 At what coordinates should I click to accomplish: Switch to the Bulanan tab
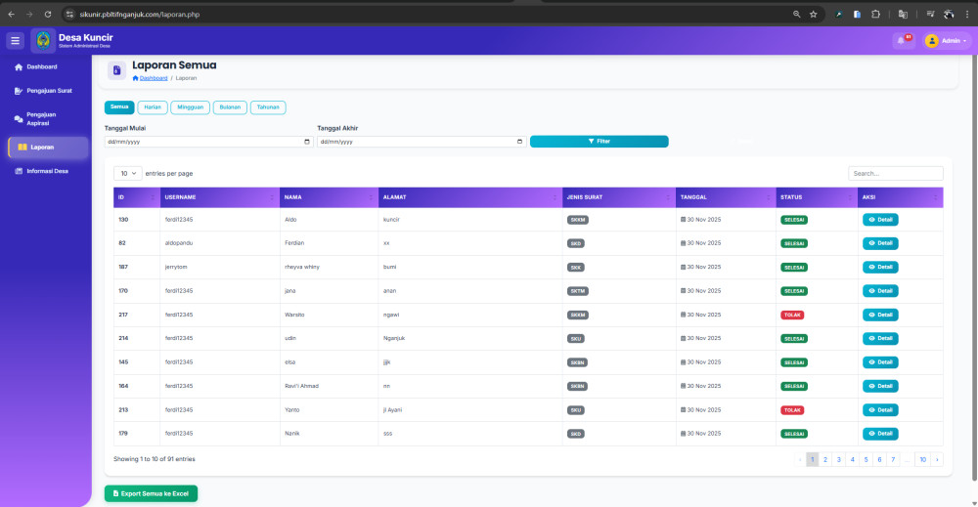pyautogui.click(x=230, y=107)
